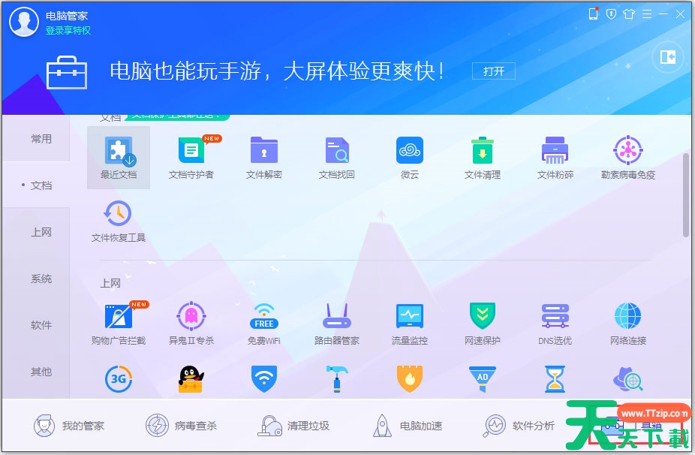
Task: Open 电脑加速 section
Action: pyautogui.click(x=407, y=426)
